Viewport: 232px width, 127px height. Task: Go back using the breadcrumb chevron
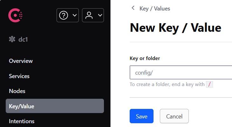(x=133, y=8)
